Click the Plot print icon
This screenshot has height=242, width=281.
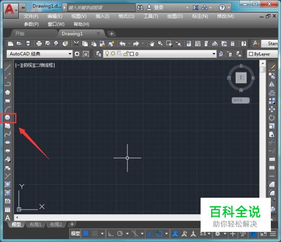39,43
